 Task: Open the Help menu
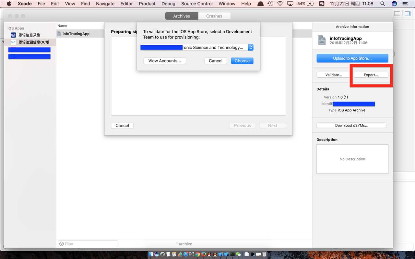(246, 4)
